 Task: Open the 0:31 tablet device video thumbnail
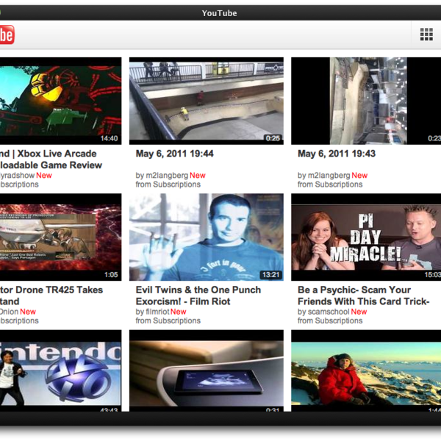[206, 371]
